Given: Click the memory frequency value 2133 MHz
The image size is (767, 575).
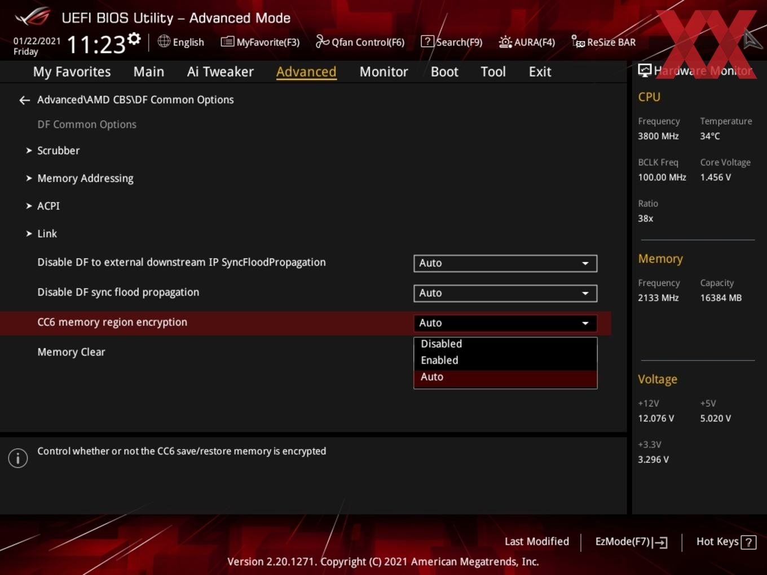Looking at the screenshot, I should pyautogui.click(x=658, y=298).
